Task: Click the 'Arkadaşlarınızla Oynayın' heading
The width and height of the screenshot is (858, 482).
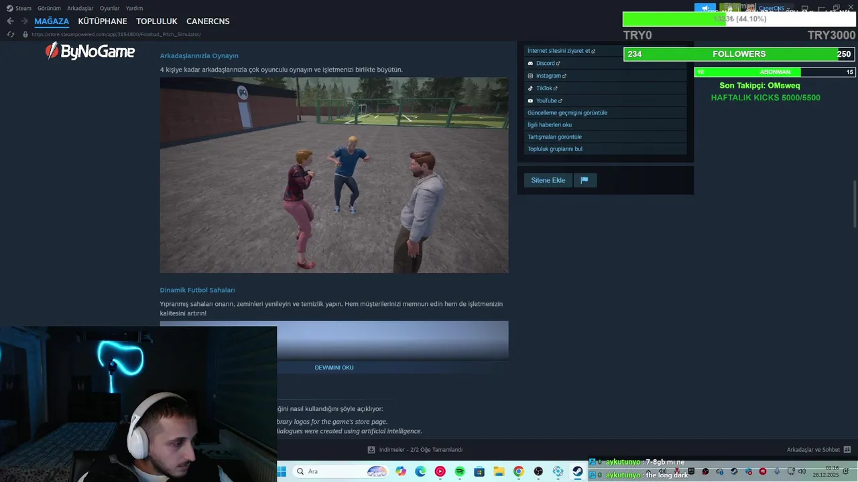Action: coord(199,56)
